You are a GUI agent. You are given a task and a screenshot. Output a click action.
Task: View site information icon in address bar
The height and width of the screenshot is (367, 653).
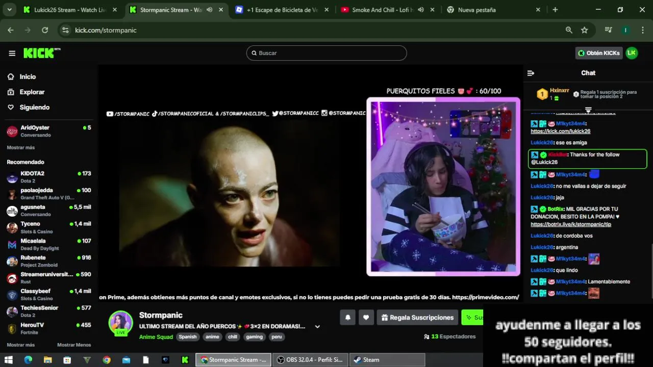[x=65, y=30]
